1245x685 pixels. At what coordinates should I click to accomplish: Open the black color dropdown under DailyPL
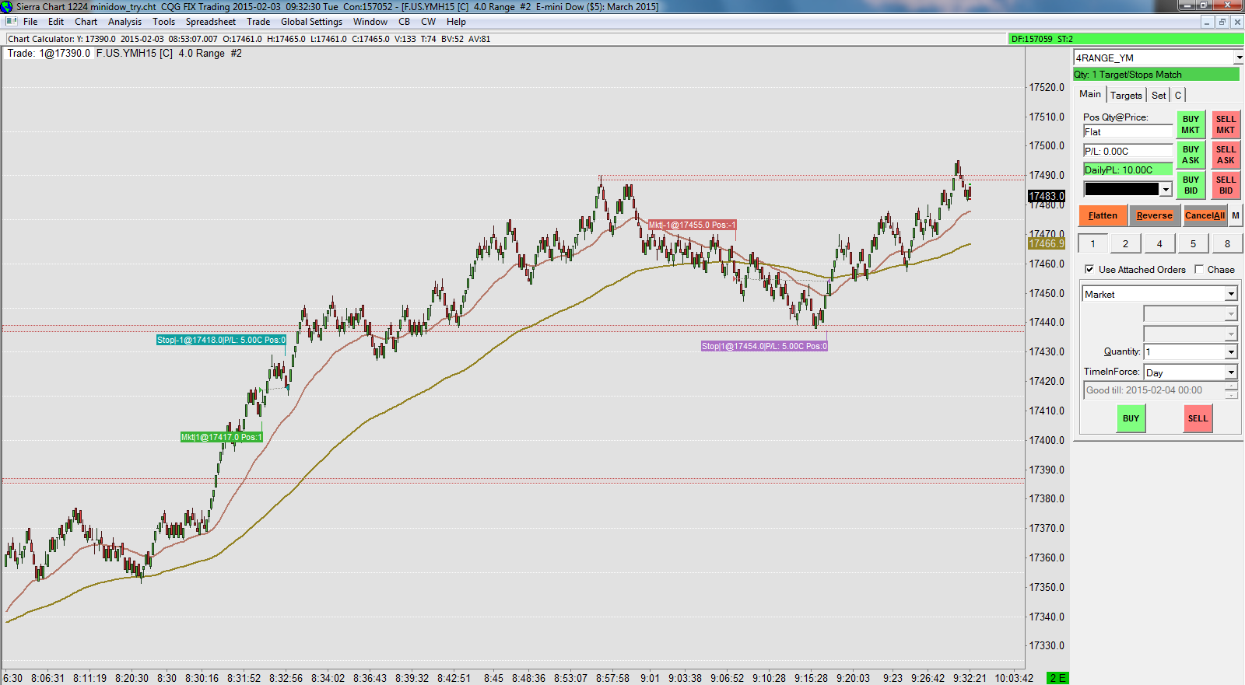point(1166,189)
